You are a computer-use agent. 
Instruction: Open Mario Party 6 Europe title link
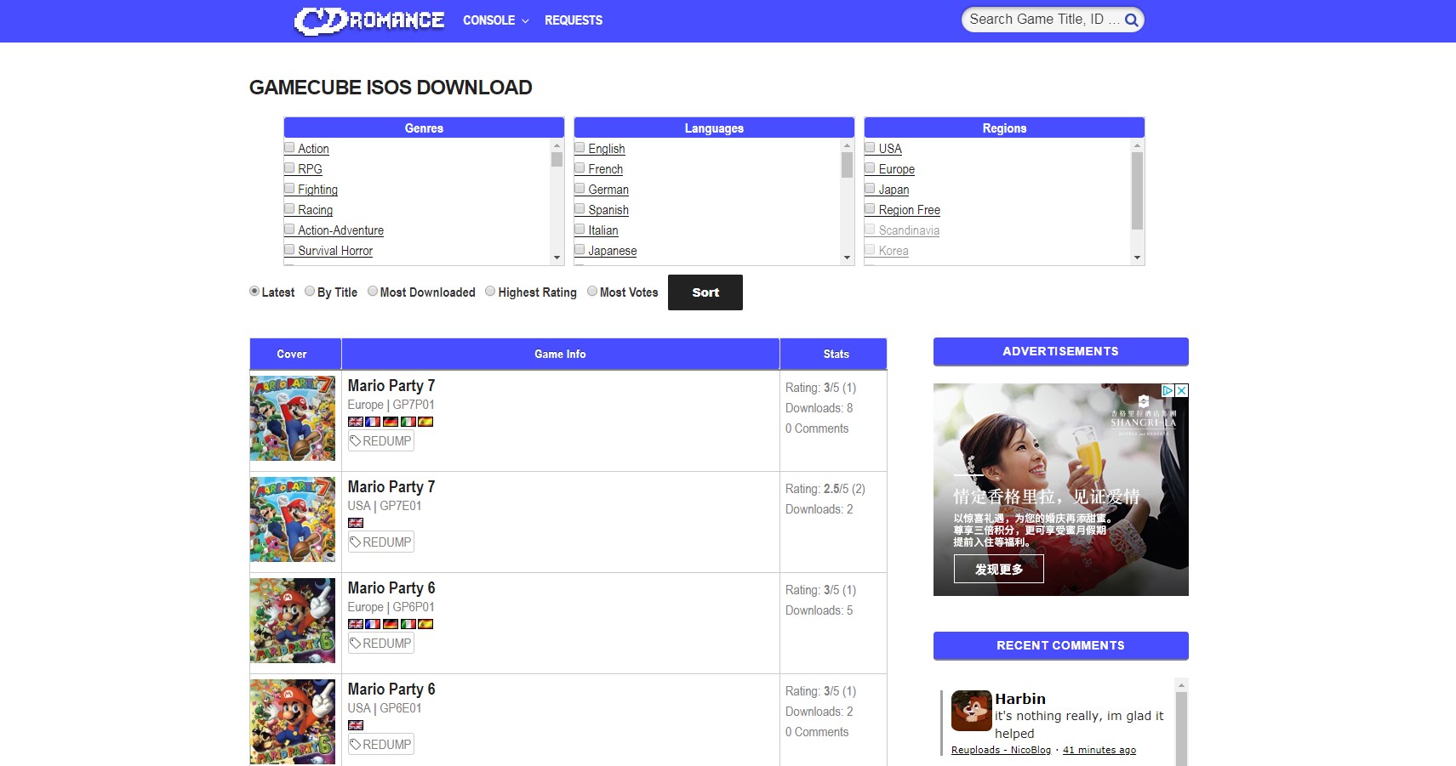pos(391,588)
